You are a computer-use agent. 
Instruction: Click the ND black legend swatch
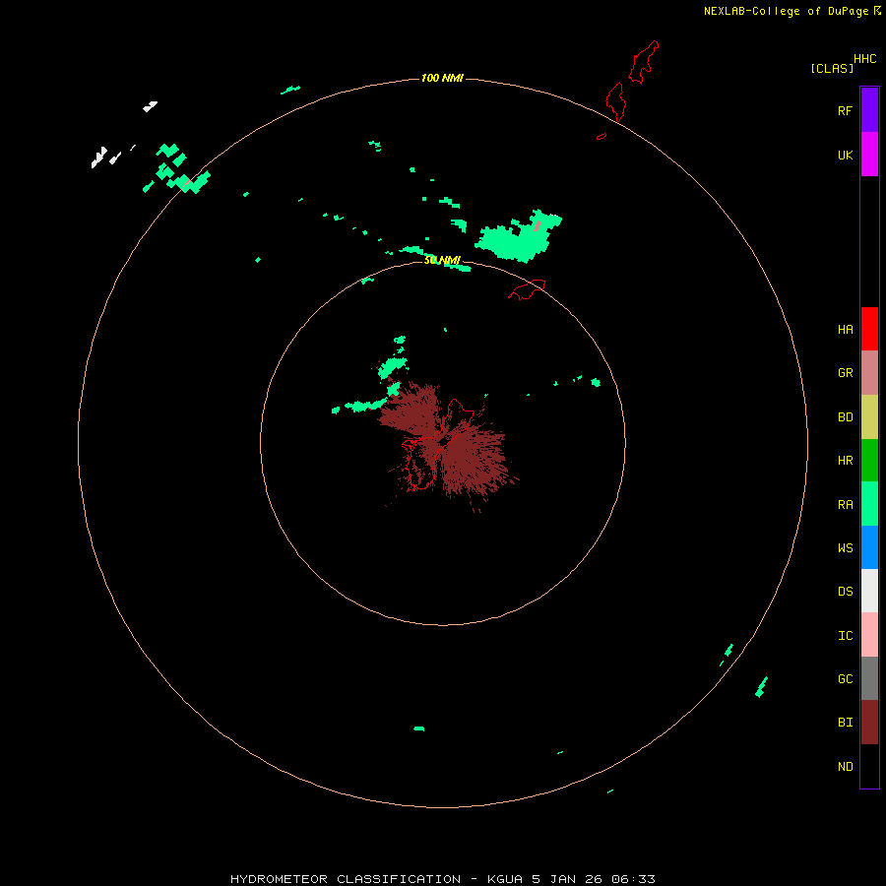click(869, 766)
